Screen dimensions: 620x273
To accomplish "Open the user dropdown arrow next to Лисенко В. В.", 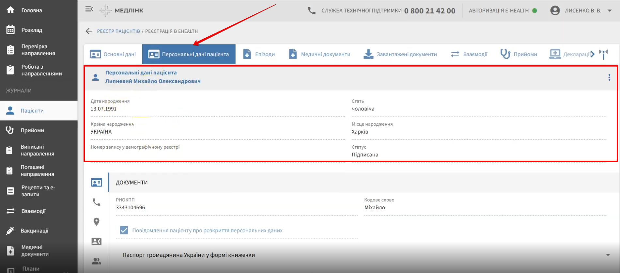I will (610, 10).
